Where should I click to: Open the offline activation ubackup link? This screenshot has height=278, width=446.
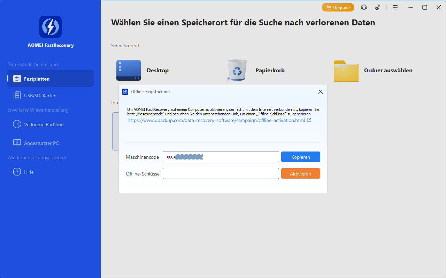(216, 120)
